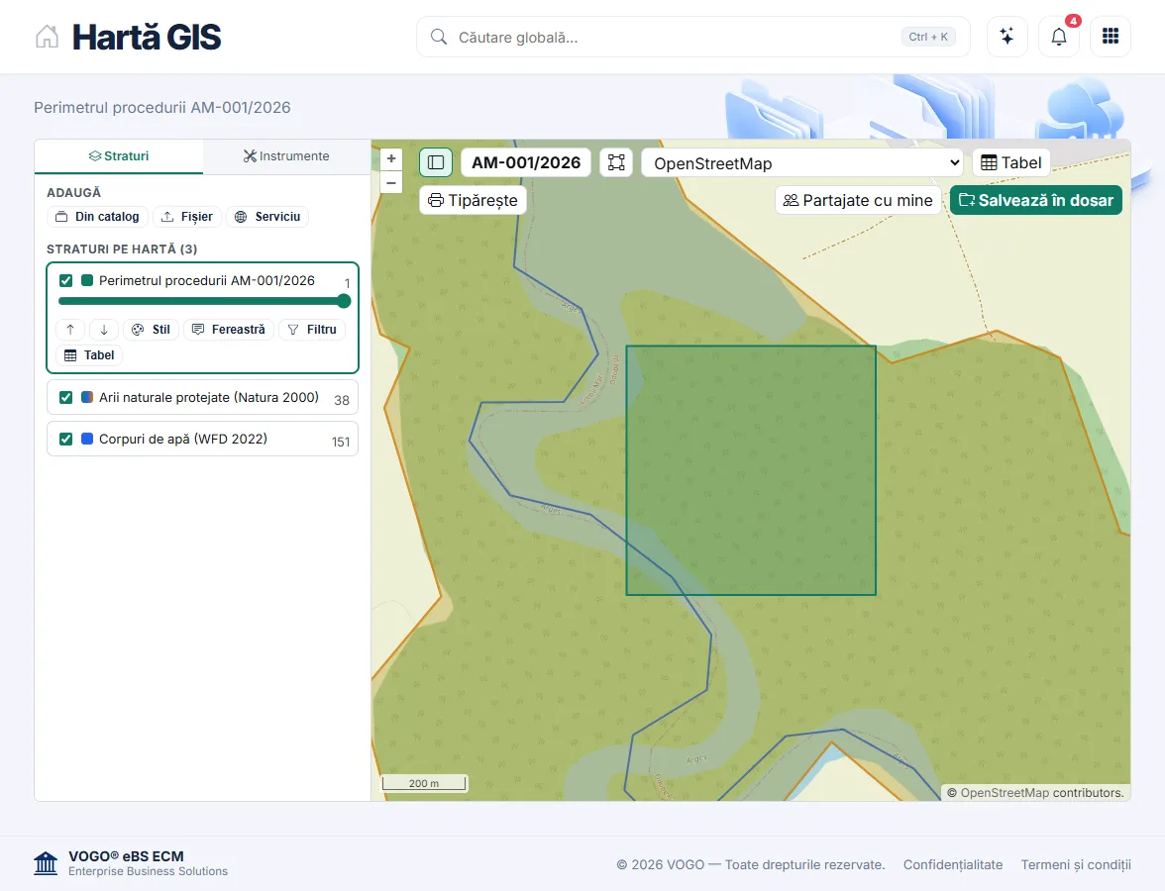Toggle Perimetrul procedurii layer checkbox
Image resolution: width=1165 pixels, height=891 pixels.
pos(66,281)
